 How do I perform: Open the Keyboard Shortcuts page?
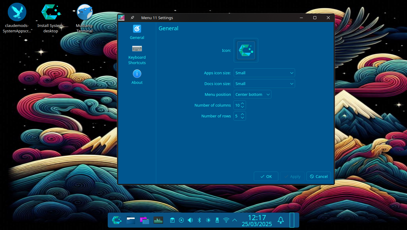tap(137, 55)
